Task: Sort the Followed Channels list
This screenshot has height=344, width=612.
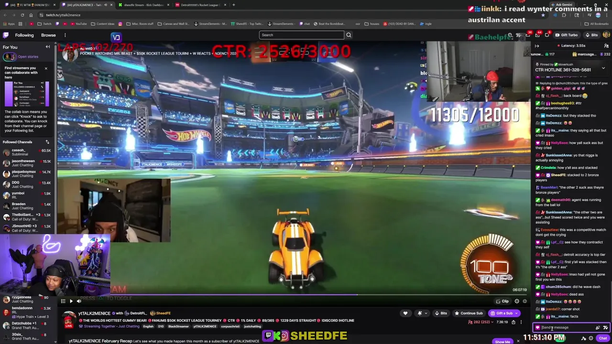Action: (47, 142)
